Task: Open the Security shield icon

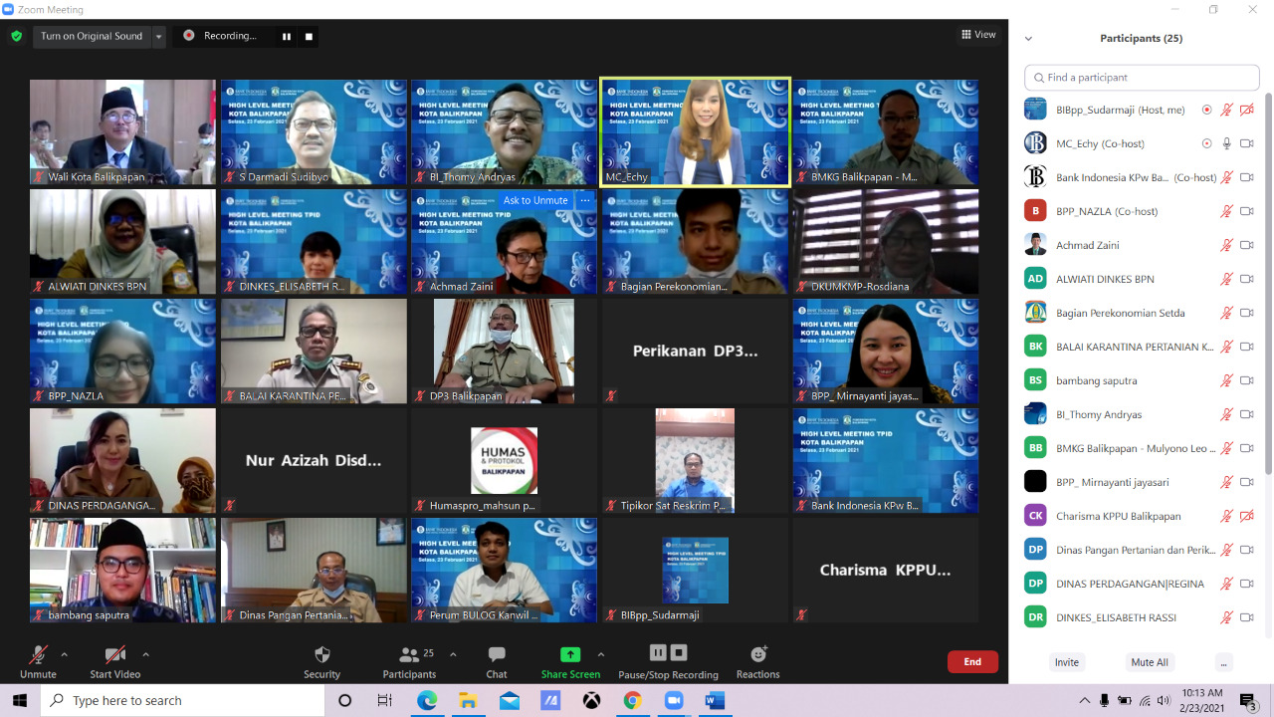Action: pyautogui.click(x=321, y=655)
